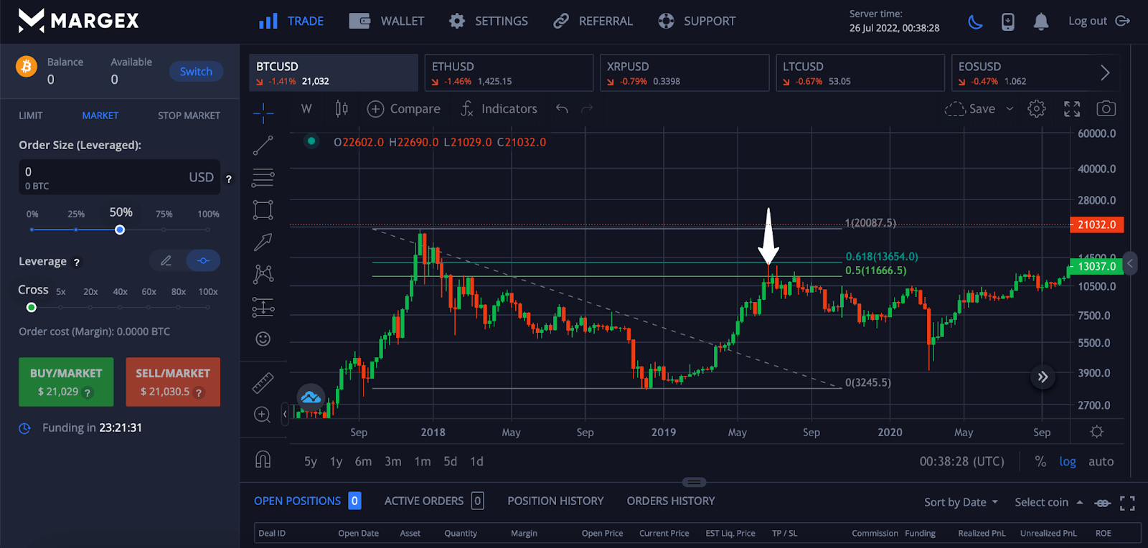Set order size slider to 75%
1148x548 pixels.
164,230
